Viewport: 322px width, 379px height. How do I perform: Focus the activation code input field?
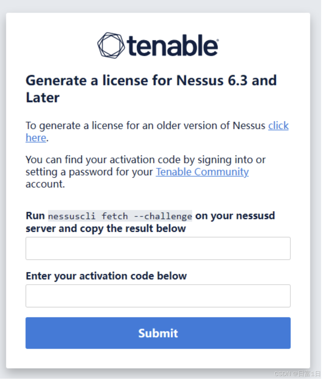tap(158, 296)
